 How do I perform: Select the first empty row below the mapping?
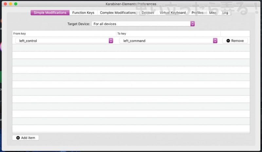131,48
